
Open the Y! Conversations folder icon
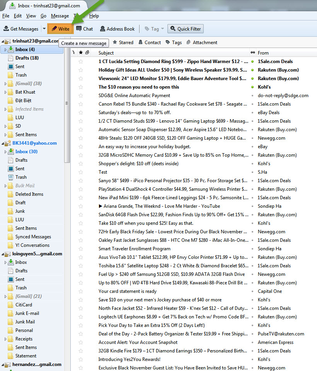tap(11, 245)
